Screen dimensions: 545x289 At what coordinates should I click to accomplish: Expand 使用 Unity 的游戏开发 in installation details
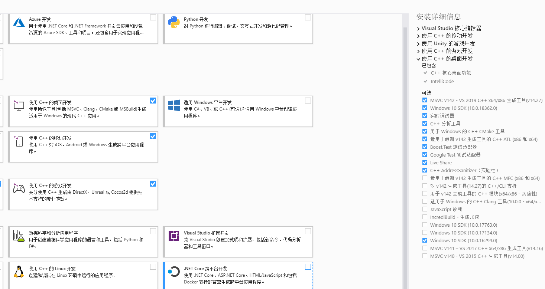pyautogui.click(x=419, y=44)
